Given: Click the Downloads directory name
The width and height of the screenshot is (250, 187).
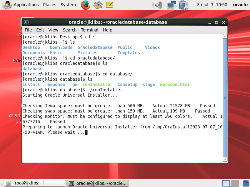Looking at the screenshot, I should [x=61, y=47].
